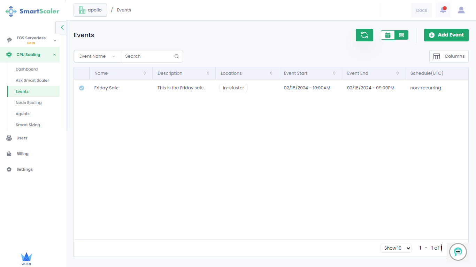The width and height of the screenshot is (476, 267).
Task: Open the Event Name filter dropdown
Action: 97,56
